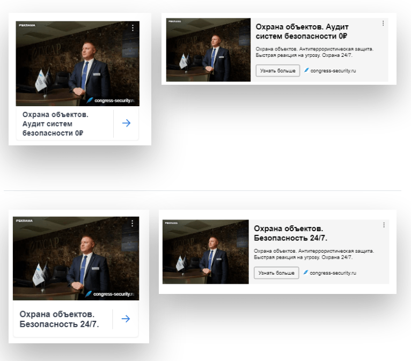Screen dimensions: 411x361
Task: Click blue arrow beside 'Безопасность 24/7' headline
Action: click(x=126, y=319)
